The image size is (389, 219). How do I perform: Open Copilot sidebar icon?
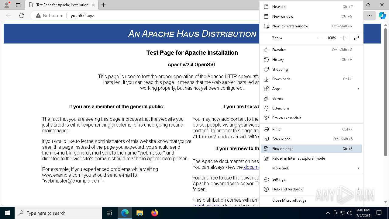(382, 16)
